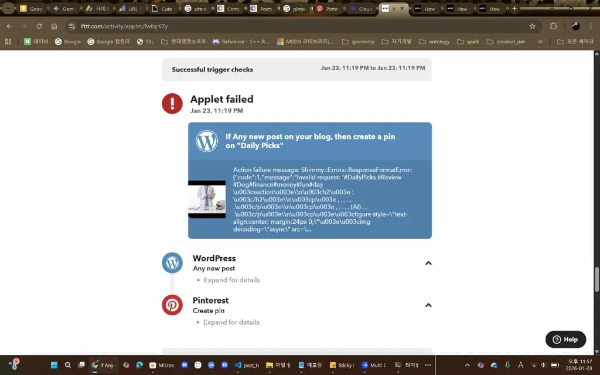Image resolution: width=600 pixels, height=375 pixels.
Task: Bookmark this page with the star icon
Action: 532,26
